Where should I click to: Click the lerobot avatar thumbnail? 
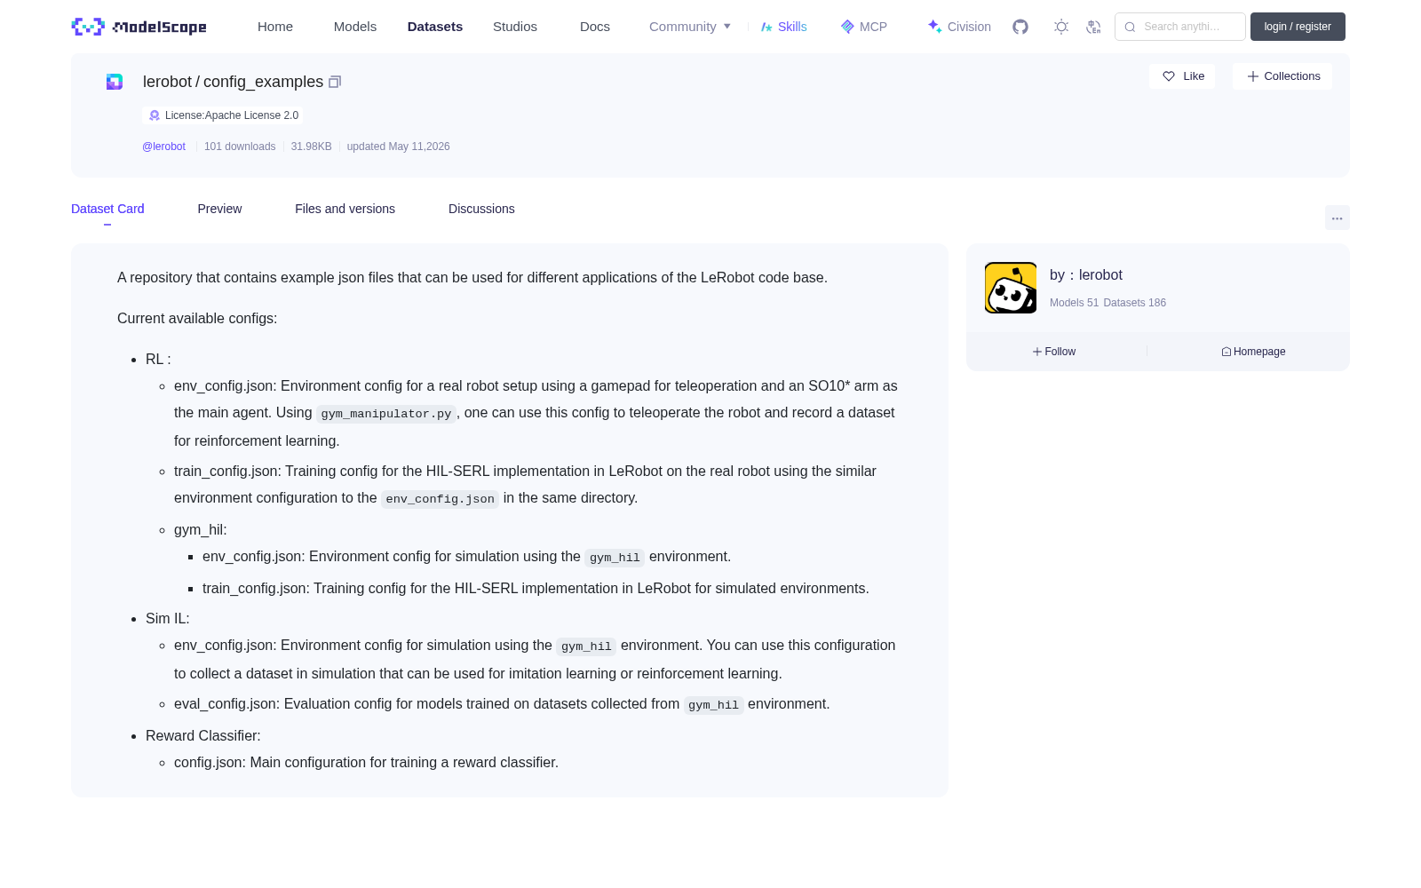1011,288
